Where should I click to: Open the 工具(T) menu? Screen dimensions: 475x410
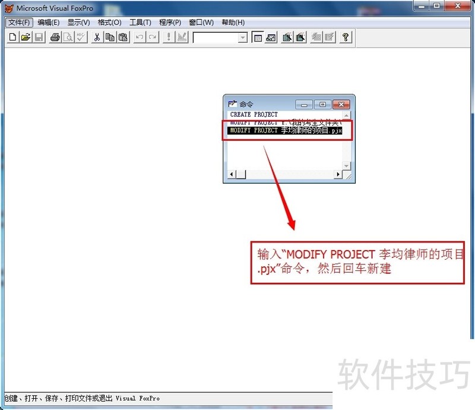[140, 23]
